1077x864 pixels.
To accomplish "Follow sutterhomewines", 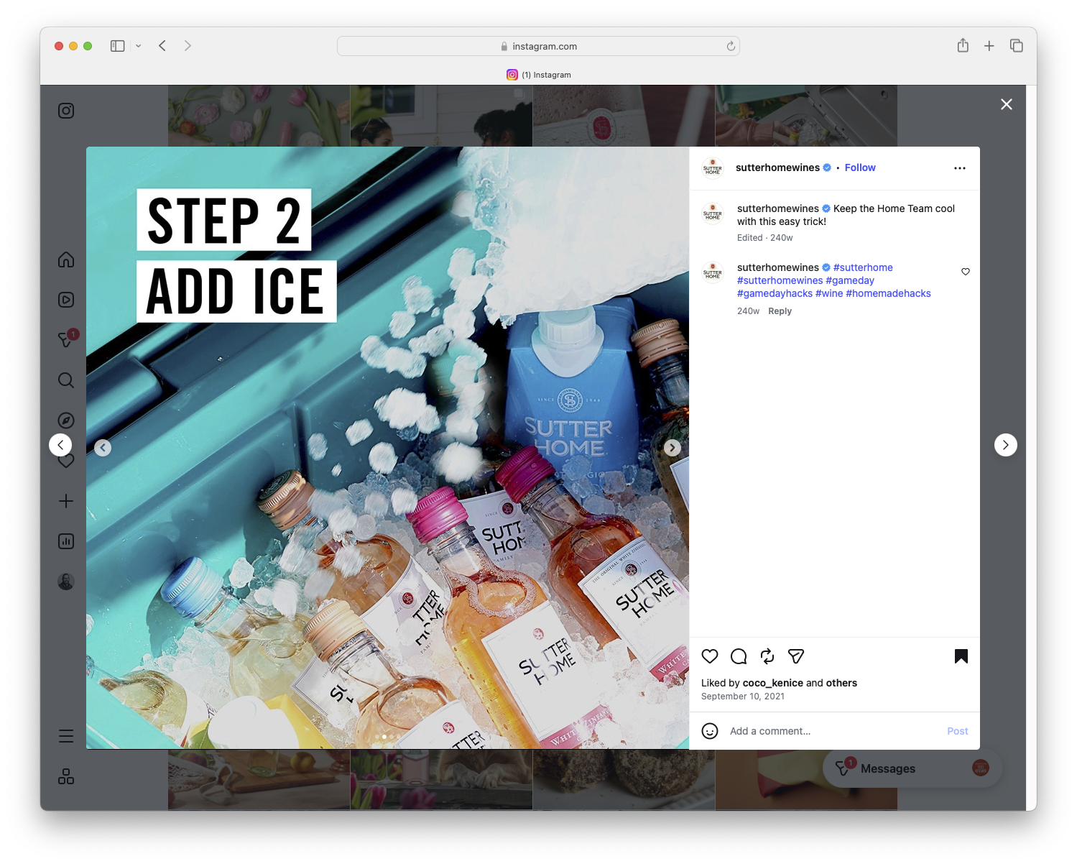I will click(860, 167).
